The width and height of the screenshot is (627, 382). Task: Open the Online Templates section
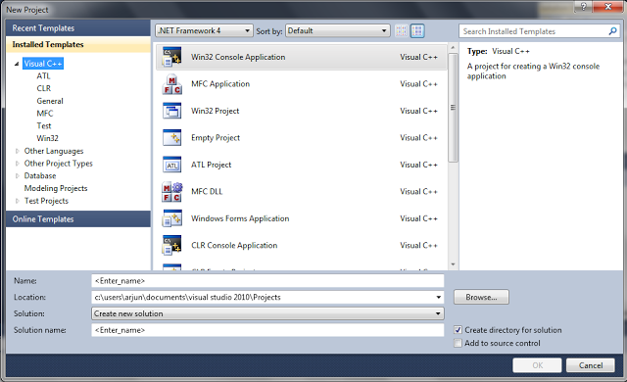[78, 219]
